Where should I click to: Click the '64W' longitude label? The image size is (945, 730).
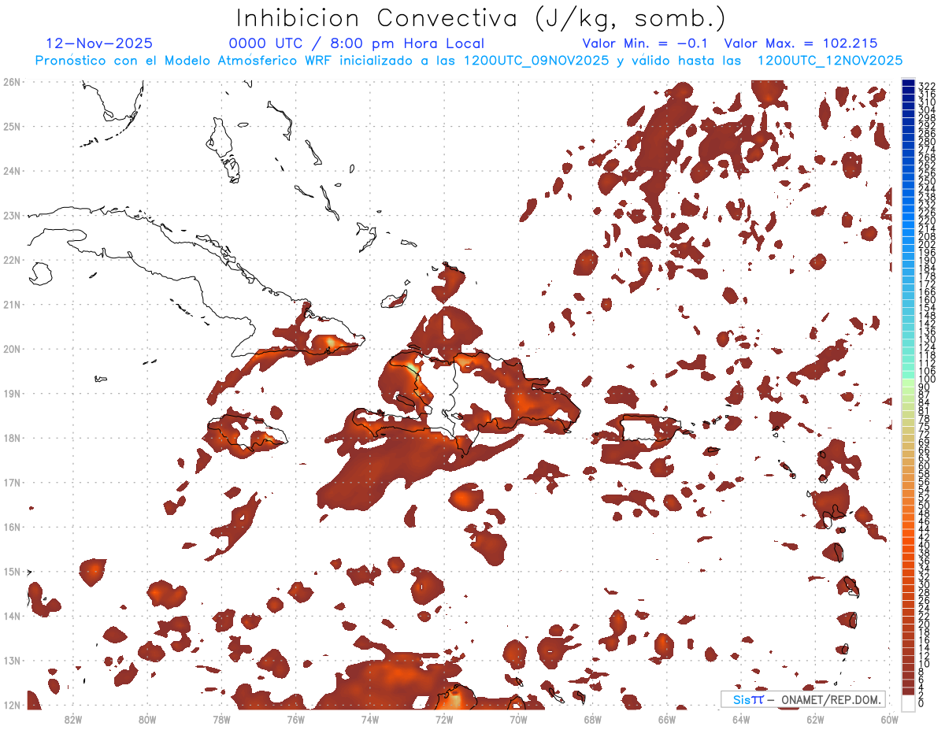(740, 719)
